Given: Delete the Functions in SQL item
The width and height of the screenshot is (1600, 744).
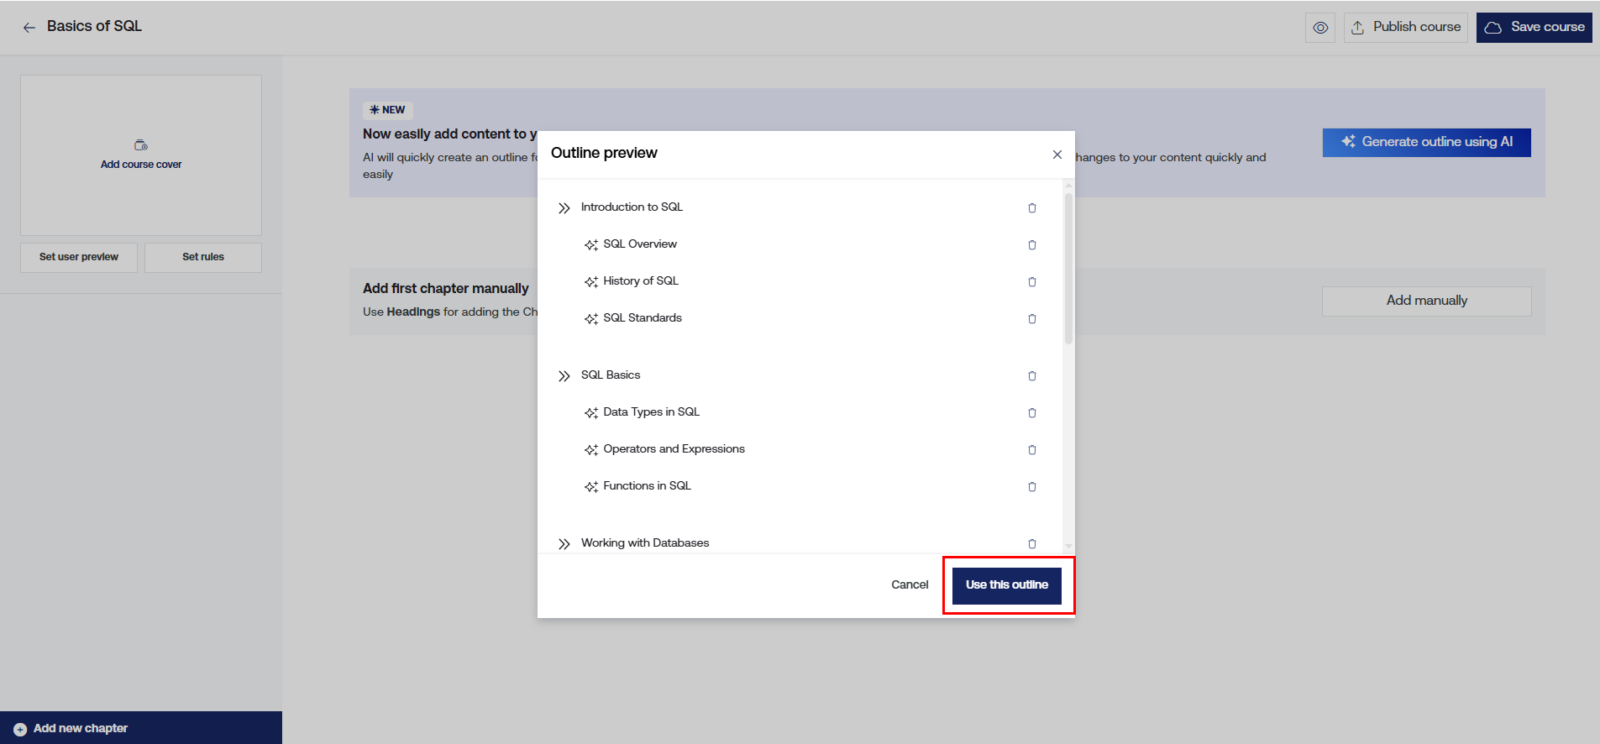Looking at the screenshot, I should (1031, 487).
